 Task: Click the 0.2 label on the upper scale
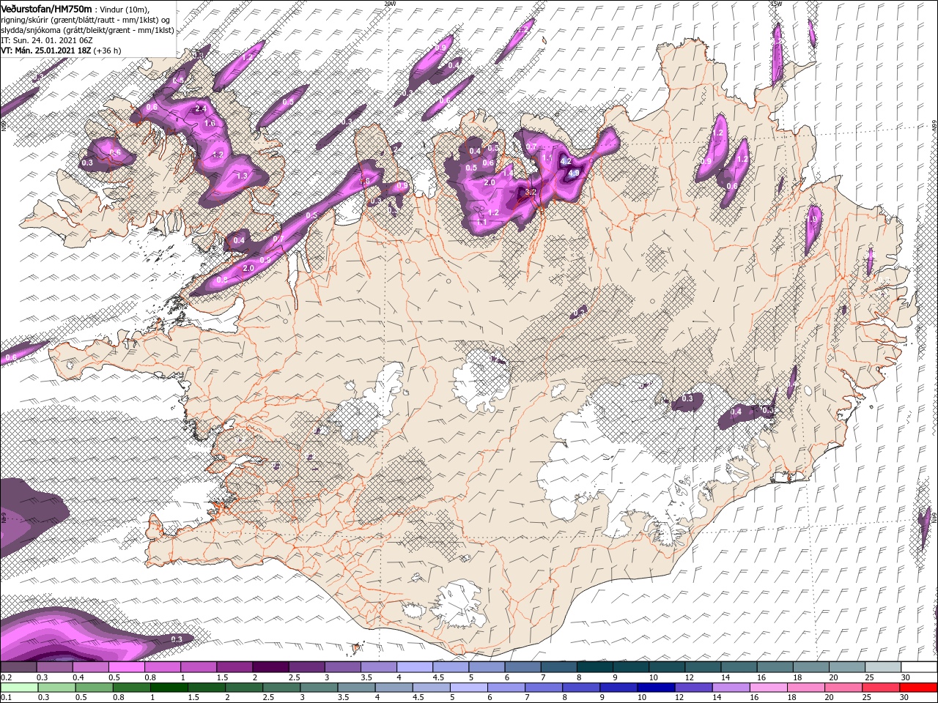click(7, 677)
